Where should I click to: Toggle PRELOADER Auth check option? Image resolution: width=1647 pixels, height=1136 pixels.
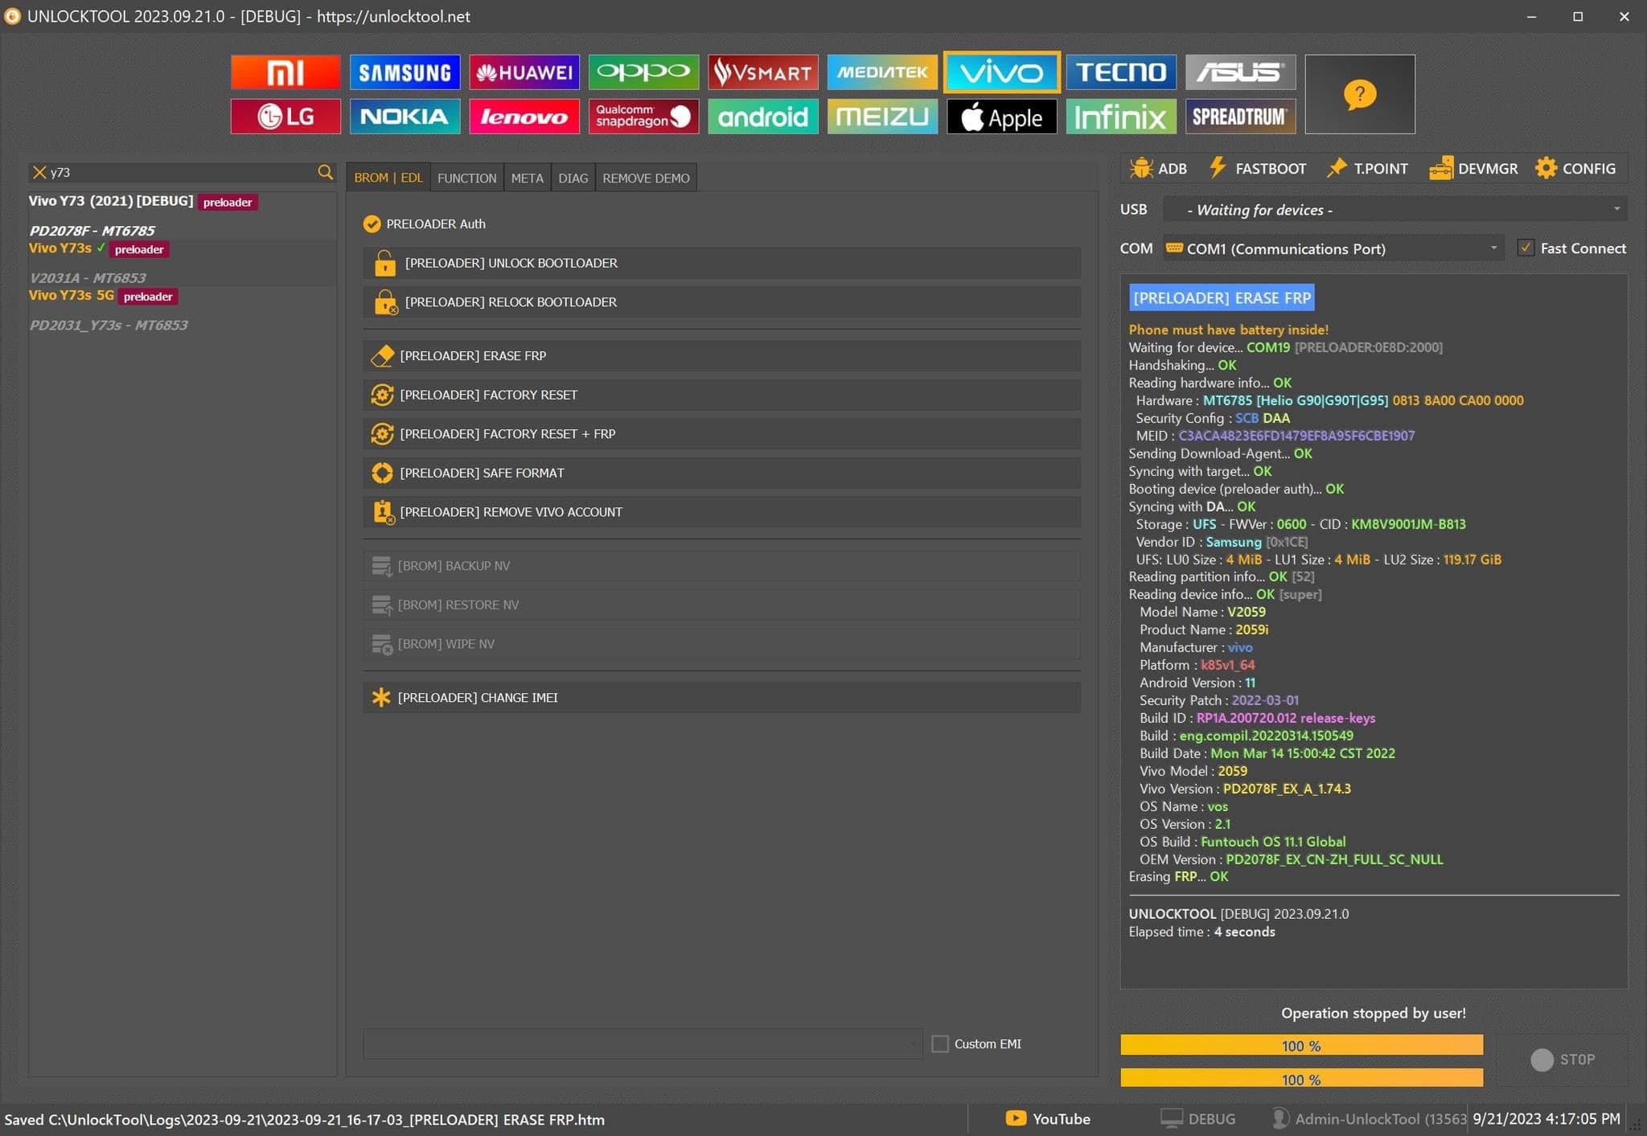coord(372,224)
